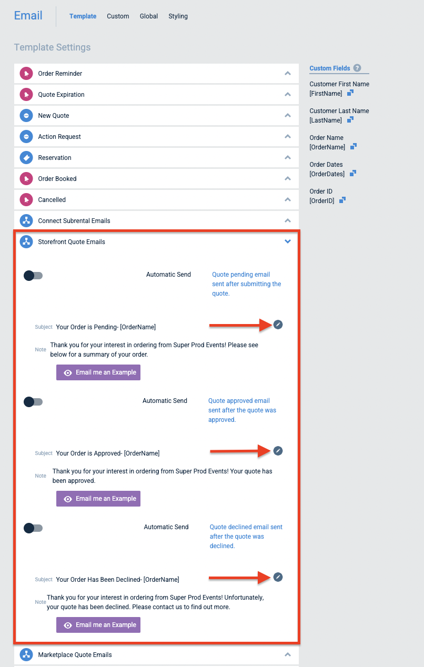Click the Connect Subrental Emails network icon
424x667 pixels.
click(26, 220)
